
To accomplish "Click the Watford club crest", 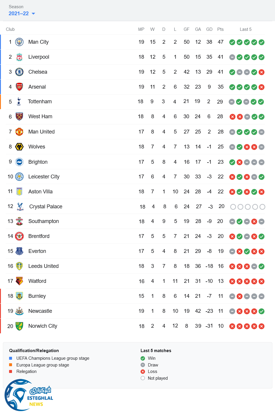I will pyautogui.click(x=19, y=281).
